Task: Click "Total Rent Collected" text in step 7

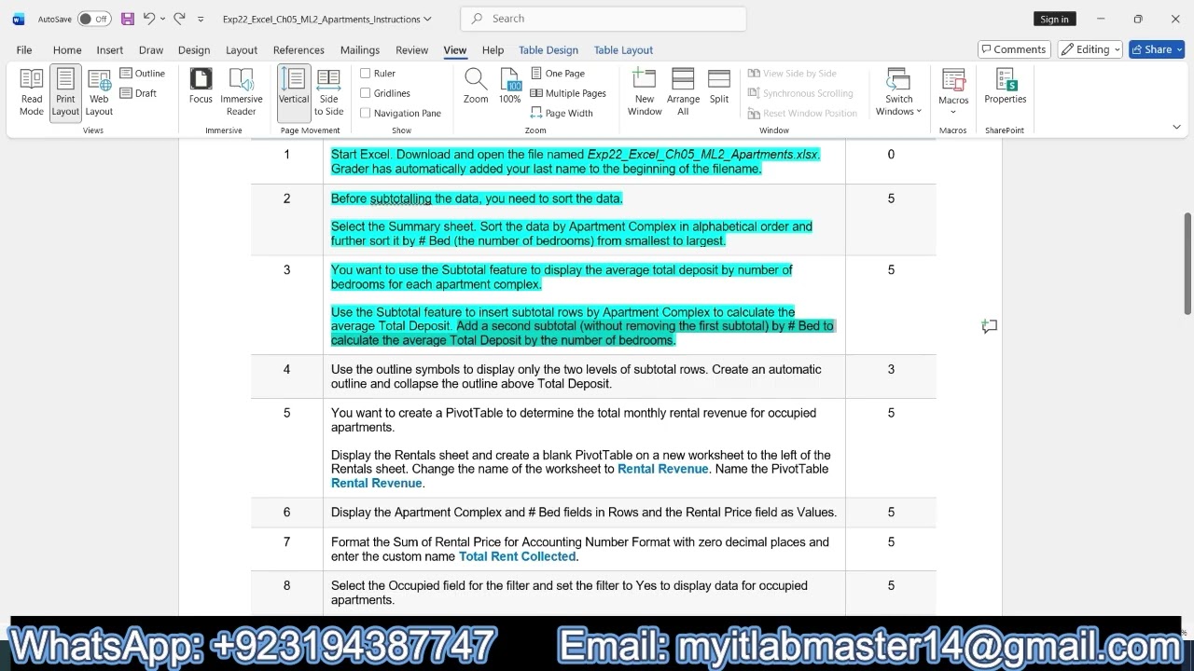Action: click(517, 556)
